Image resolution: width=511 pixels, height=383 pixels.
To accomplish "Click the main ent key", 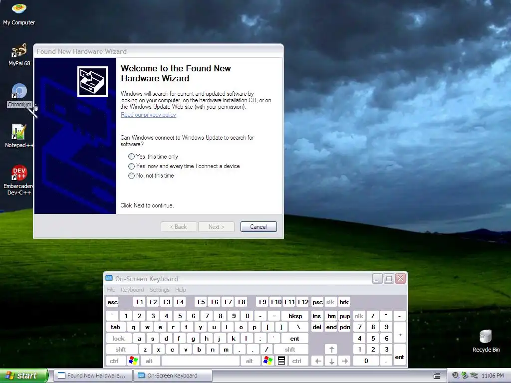I will pos(294,339).
